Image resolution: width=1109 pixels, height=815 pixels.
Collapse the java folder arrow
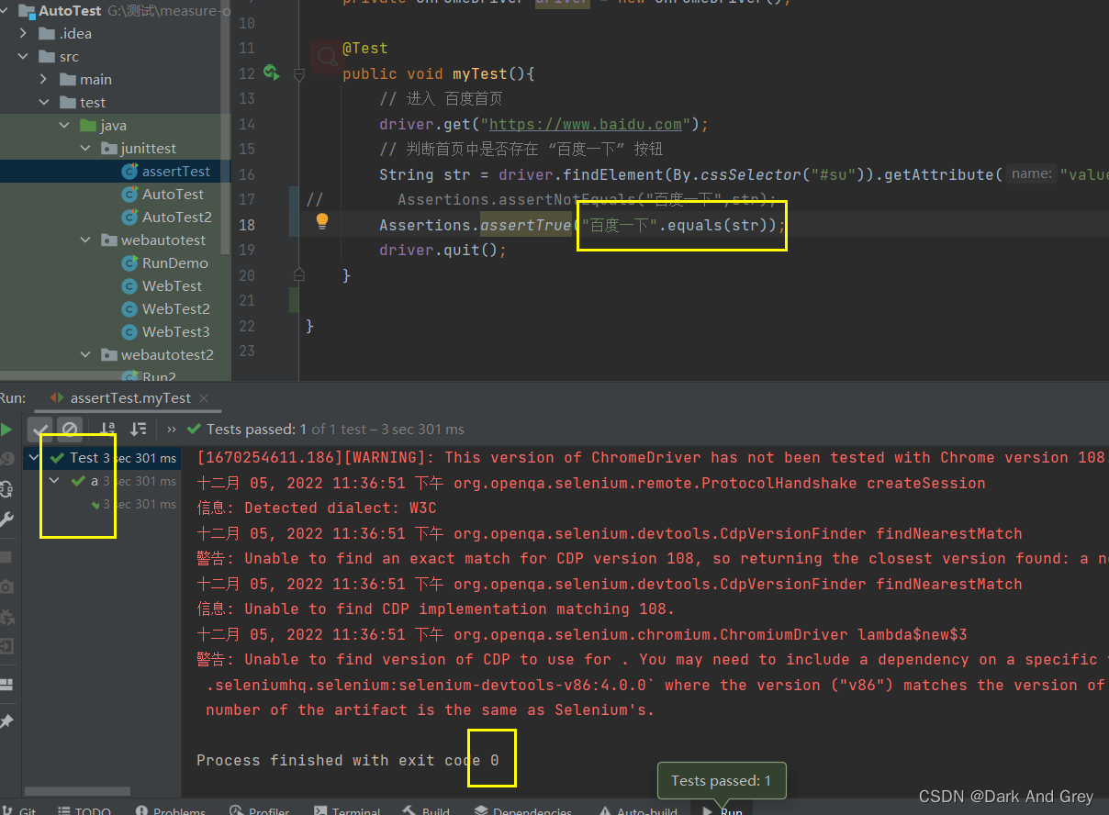(x=64, y=126)
